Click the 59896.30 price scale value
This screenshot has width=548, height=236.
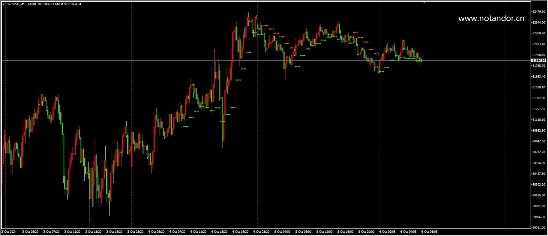tap(538, 217)
